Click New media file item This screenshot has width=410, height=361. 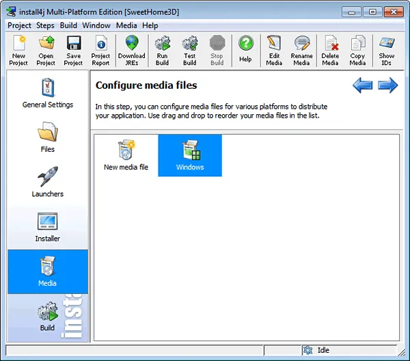[x=126, y=155]
